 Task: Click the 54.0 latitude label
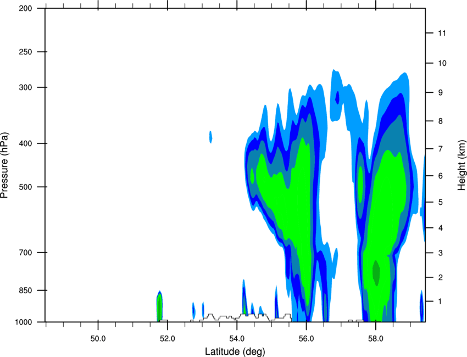tap(237, 339)
